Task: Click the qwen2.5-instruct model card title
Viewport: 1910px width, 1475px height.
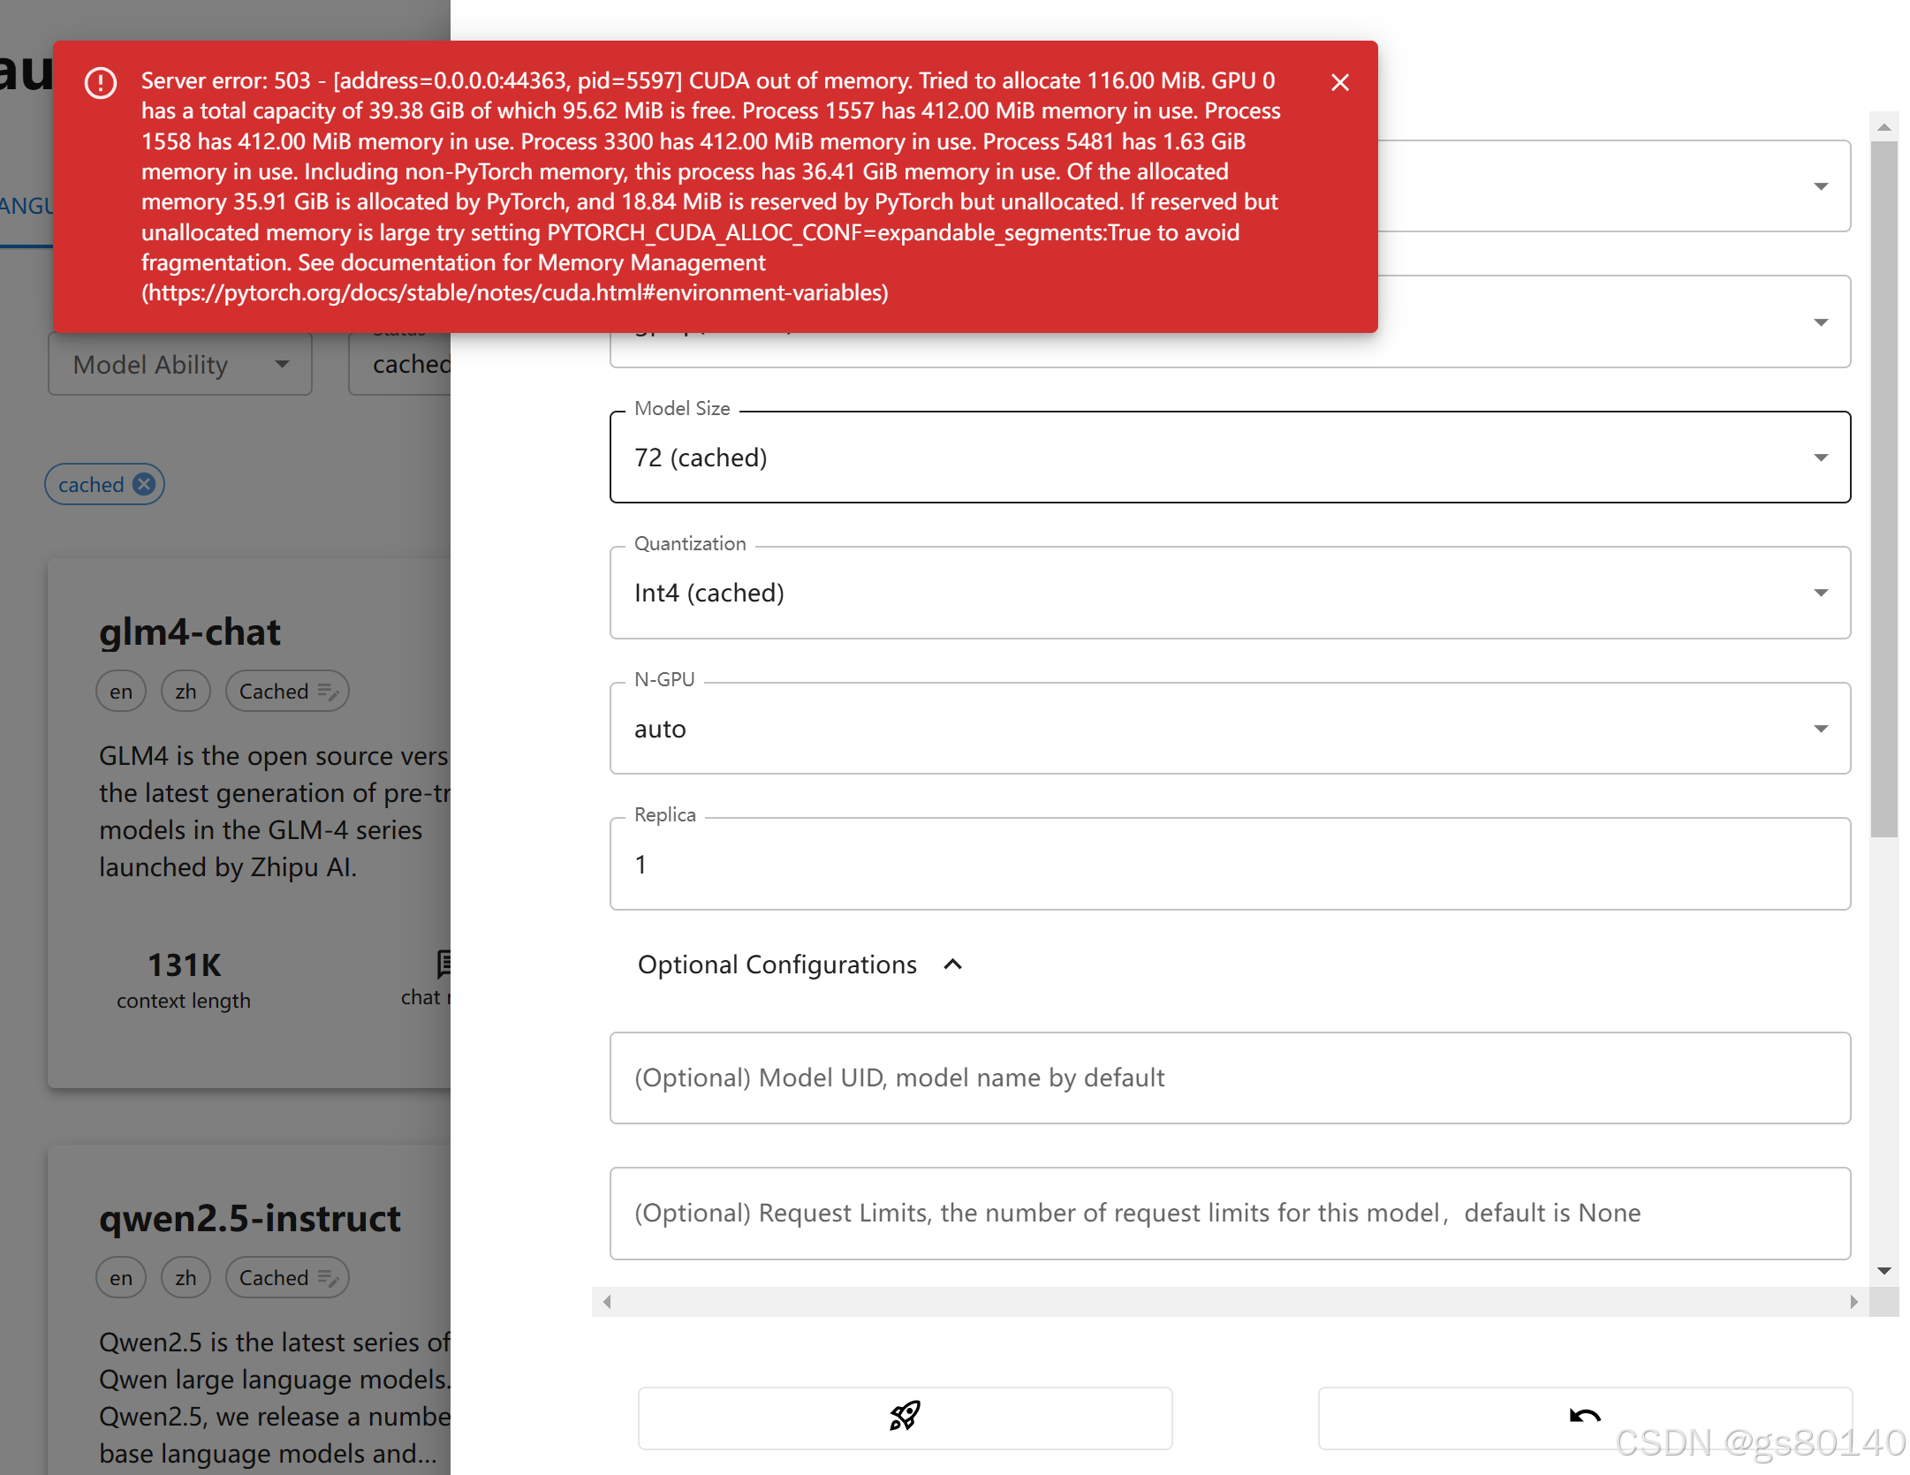Action: point(249,1219)
